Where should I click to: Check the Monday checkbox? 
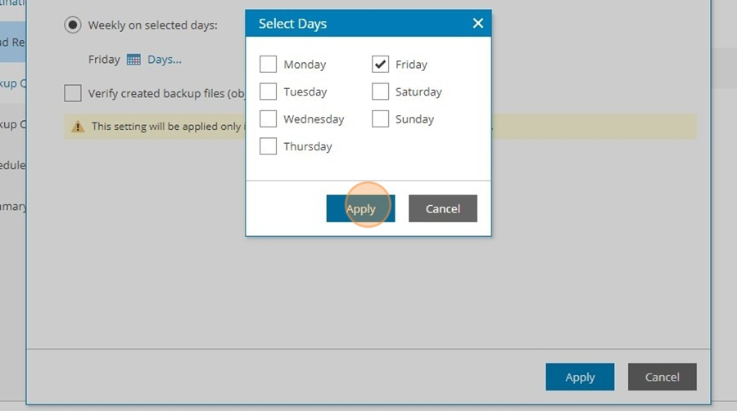(268, 64)
